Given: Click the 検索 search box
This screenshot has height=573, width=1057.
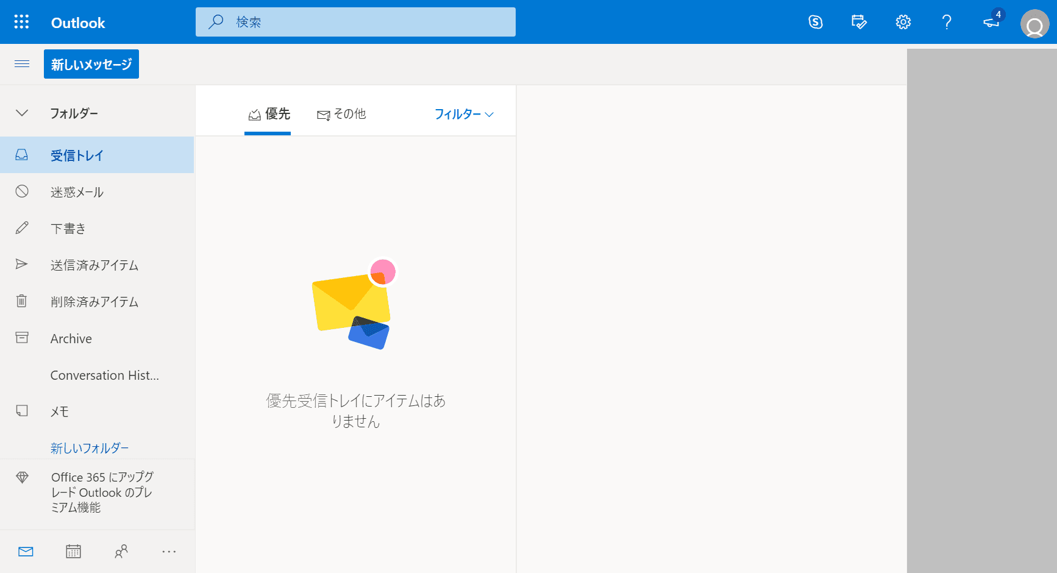Looking at the screenshot, I should pos(355,23).
